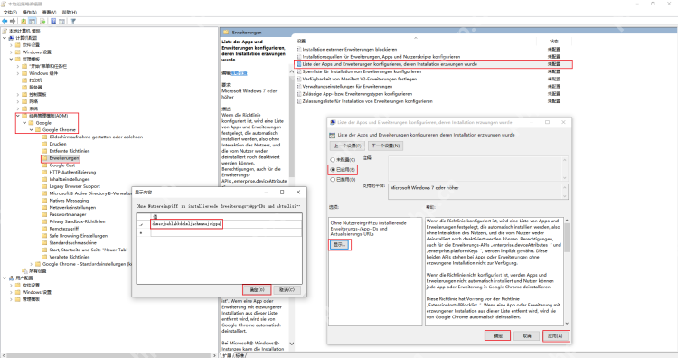The width and height of the screenshot is (678, 358).
Task: Go forward using the right arrow toolbar icon
Action: click(13, 21)
